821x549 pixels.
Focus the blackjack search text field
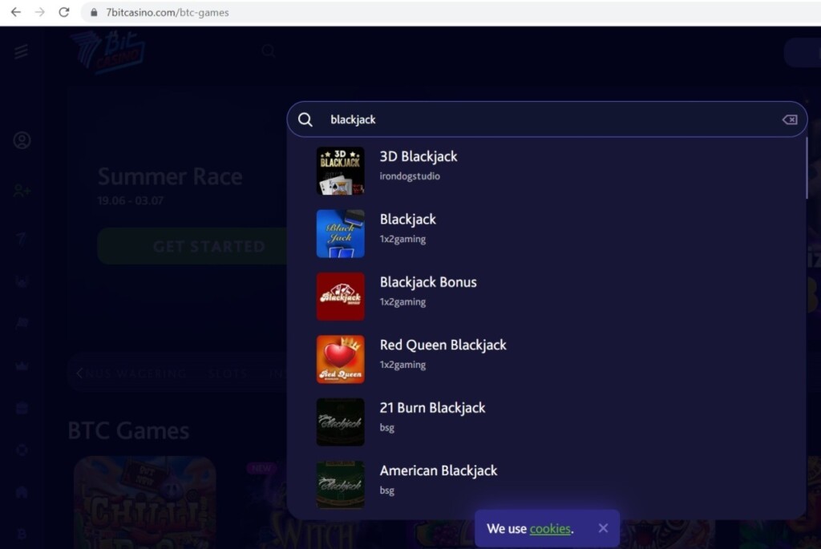547,120
